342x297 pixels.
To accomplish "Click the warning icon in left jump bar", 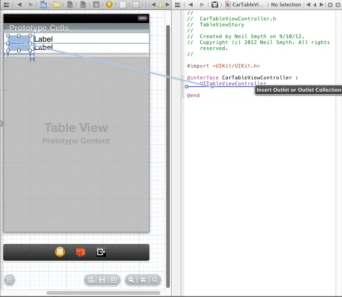I will tap(160, 5).
